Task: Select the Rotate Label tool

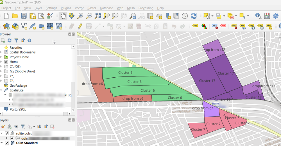Action: click(260, 26)
